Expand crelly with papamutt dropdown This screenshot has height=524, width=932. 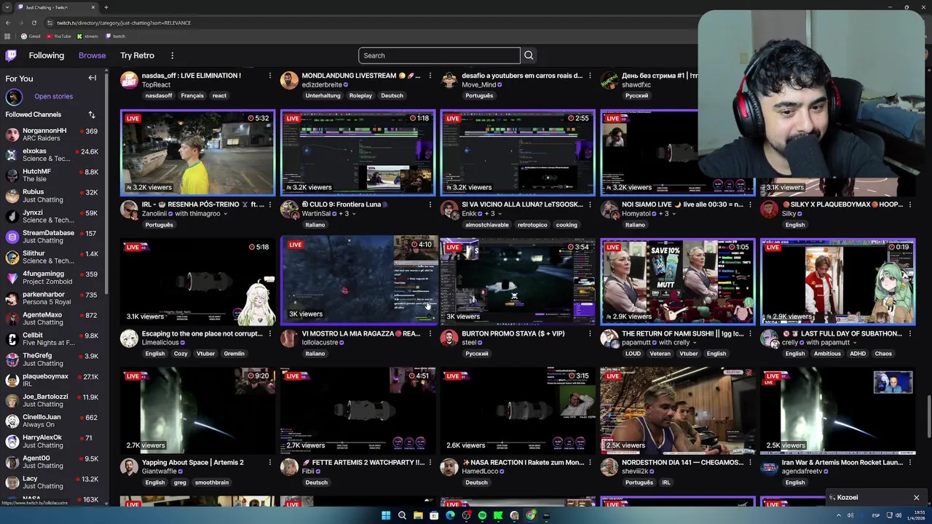click(x=855, y=343)
